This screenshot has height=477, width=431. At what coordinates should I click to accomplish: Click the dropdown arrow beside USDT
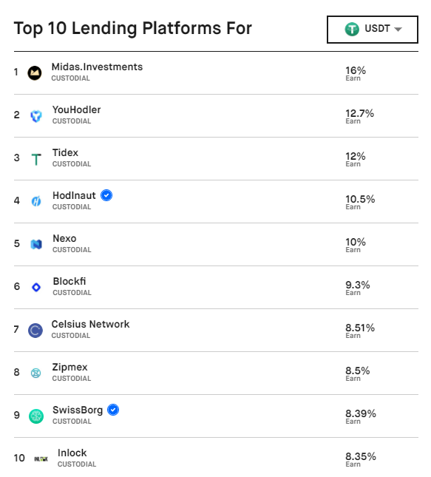click(398, 29)
